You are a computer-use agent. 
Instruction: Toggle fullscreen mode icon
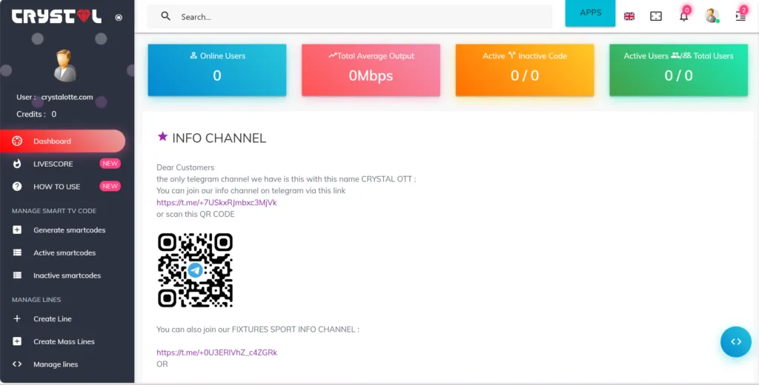(x=656, y=16)
